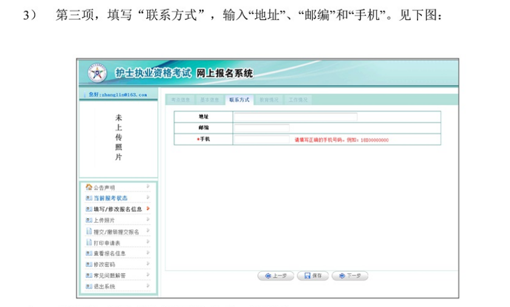Image resolution: width=510 pixels, height=307 pixels.
Task: Expand the arrow beside 当前报考状态
Action: tap(148, 198)
